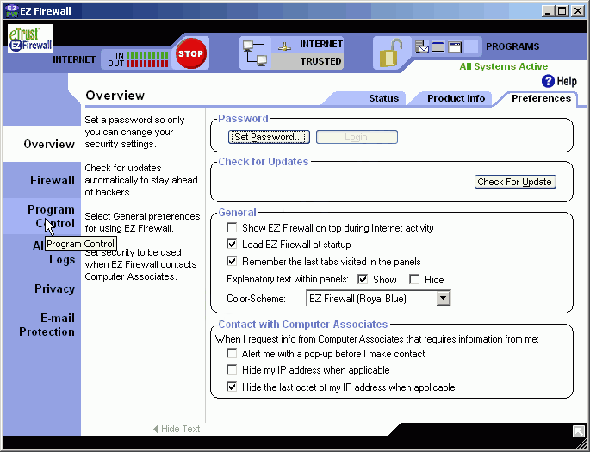The height and width of the screenshot is (452, 590).
Task: Open the E-mail Protection panel
Action: pos(47,325)
